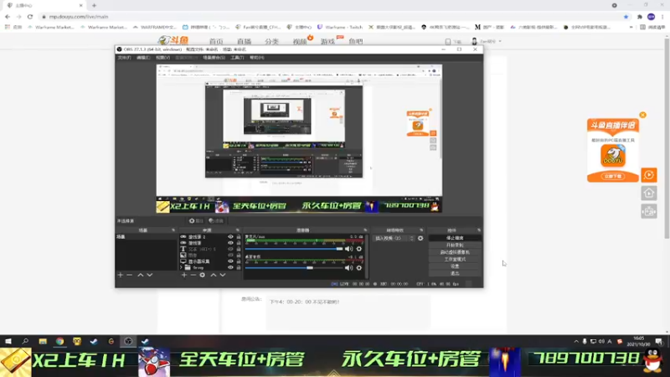Toggle visibility of 游戏源 2 source
The width and height of the screenshot is (670, 377).
pos(231,237)
